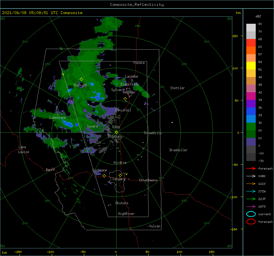Click the blue echo cell south of Limestone
This screenshot has height=256, width=274.
(68, 124)
